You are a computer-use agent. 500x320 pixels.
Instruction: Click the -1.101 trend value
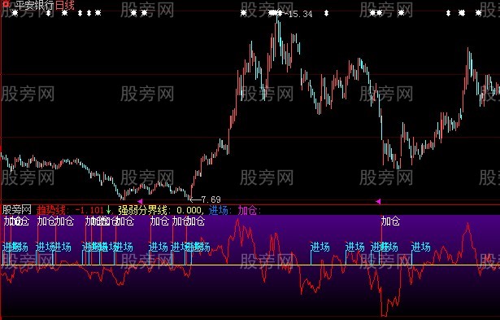pyautogui.click(x=89, y=210)
